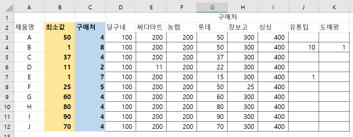Click the 제품명 header cell
Image resolution: width=353 pixels, height=137 pixels.
29,27
